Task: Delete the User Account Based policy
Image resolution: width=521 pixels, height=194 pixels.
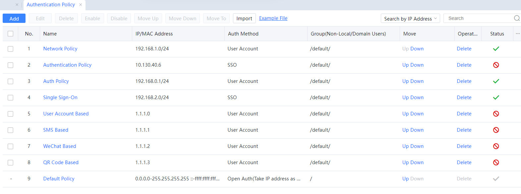Action: [x=464, y=114]
